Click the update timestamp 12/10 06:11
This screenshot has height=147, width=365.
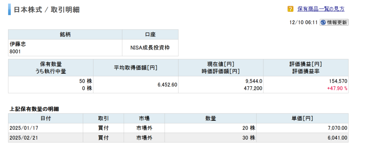(x=304, y=22)
